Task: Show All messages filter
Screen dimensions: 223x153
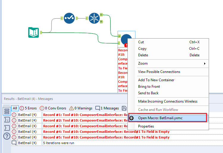Action: [15, 108]
